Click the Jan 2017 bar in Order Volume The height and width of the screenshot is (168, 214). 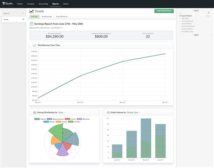pos(117,151)
